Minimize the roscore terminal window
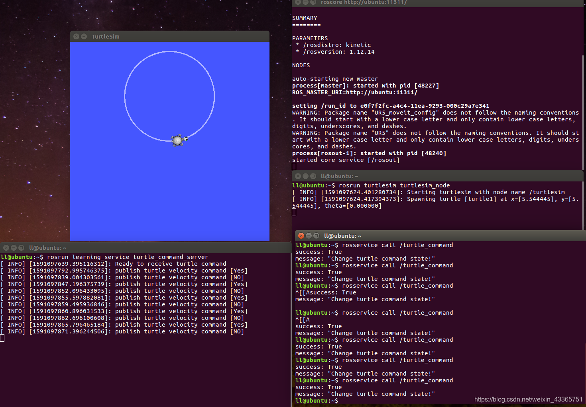Viewport: 586px width, 407px height. pyautogui.click(x=305, y=2)
